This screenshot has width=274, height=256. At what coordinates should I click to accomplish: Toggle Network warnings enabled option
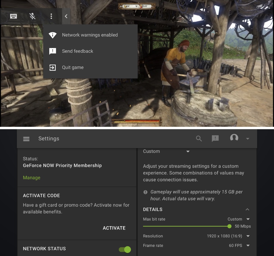90,35
